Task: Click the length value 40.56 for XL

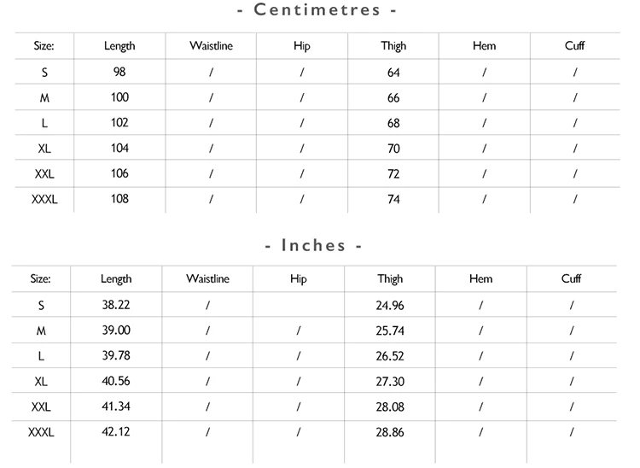Action: [116, 381]
